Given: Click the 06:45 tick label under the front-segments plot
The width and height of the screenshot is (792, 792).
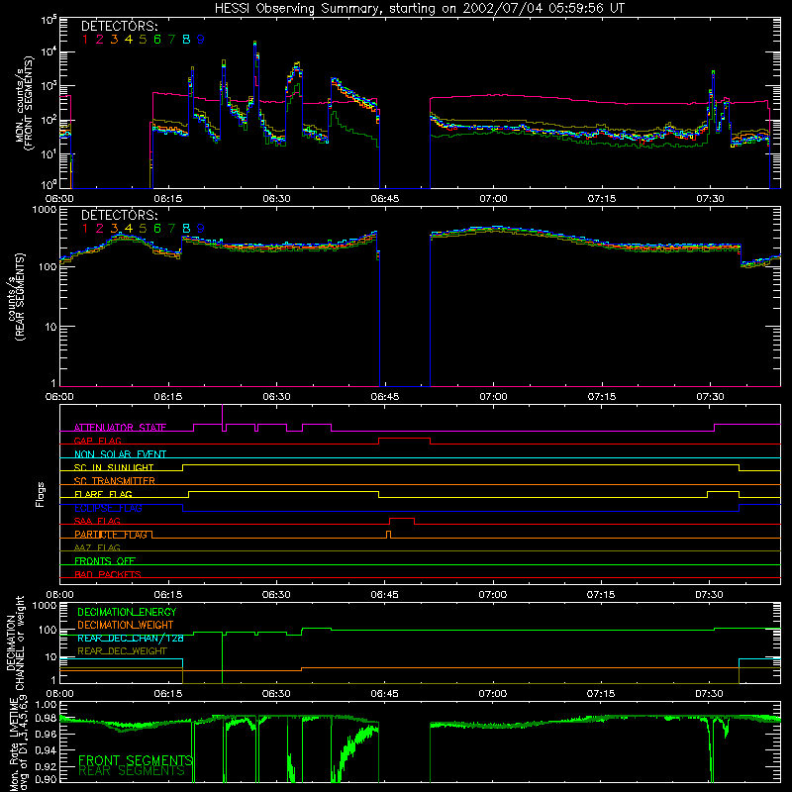Looking at the screenshot, I should [385, 199].
